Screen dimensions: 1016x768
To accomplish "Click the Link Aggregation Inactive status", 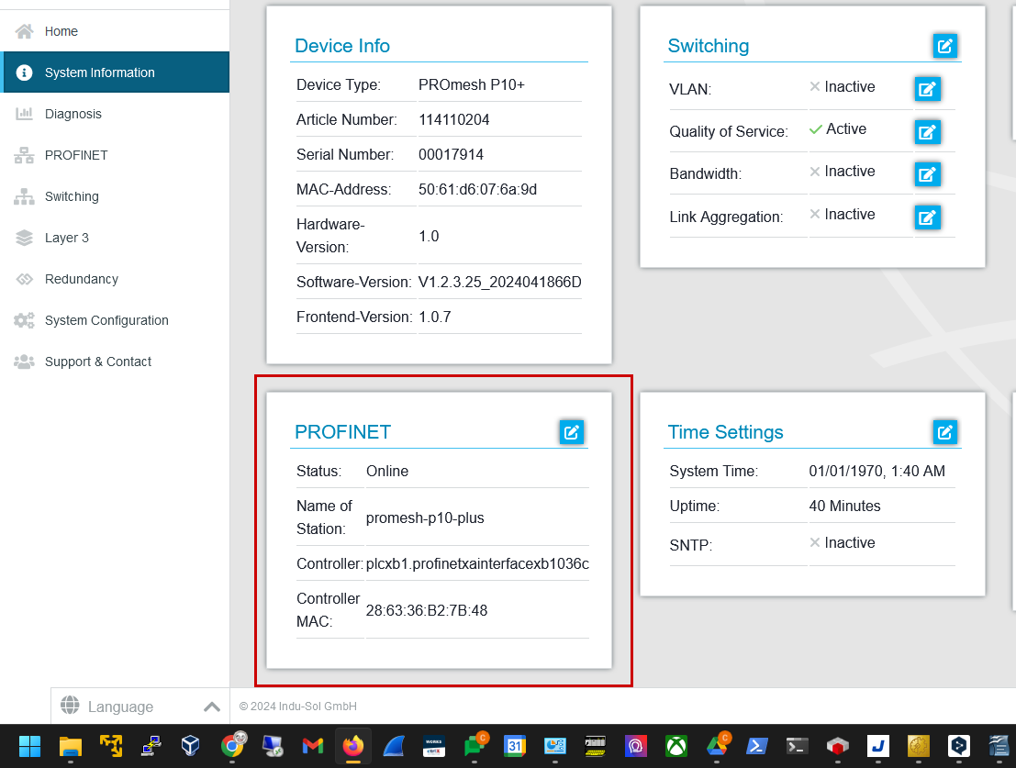I will click(843, 215).
